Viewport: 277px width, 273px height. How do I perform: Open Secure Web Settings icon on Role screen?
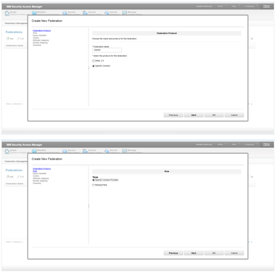65,151
